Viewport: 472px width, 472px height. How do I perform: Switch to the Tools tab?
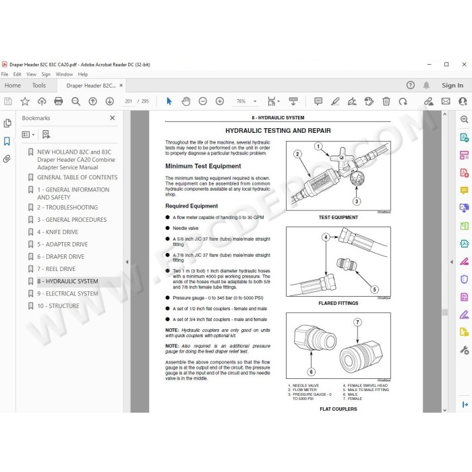39,86
